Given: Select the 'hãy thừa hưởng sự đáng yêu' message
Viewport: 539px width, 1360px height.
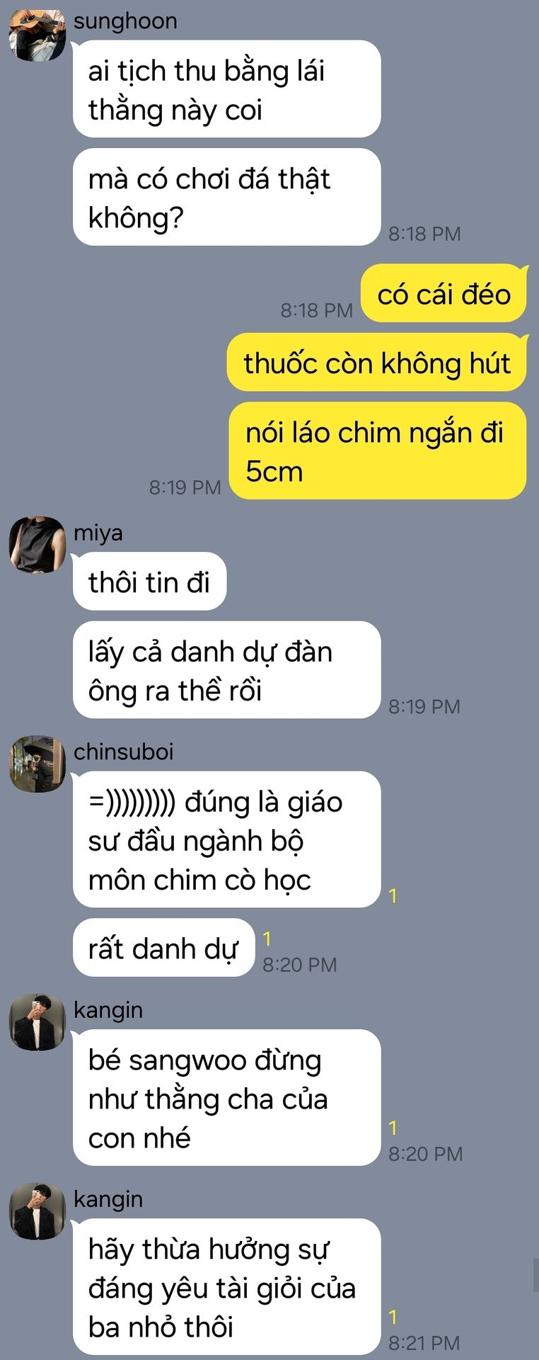Looking at the screenshot, I should [227, 1287].
